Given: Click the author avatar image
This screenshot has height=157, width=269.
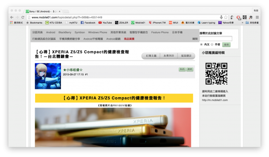Looking at the screenshot, I should [48, 76].
